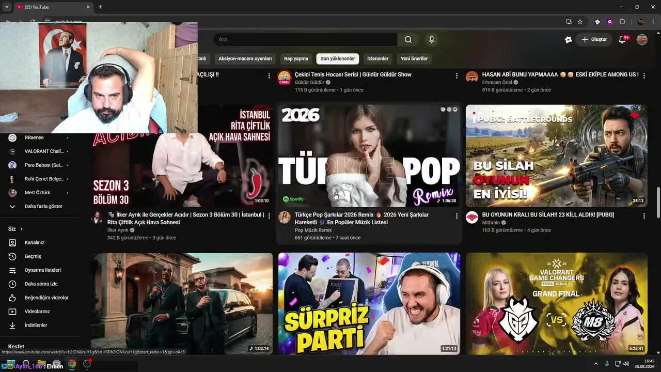Click the purple star extension icon
The height and width of the screenshot is (372, 661).
(x=610, y=22)
